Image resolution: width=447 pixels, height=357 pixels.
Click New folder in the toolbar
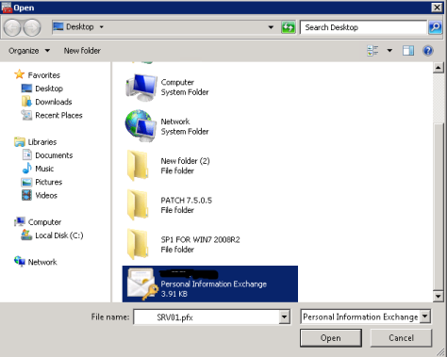[82, 51]
